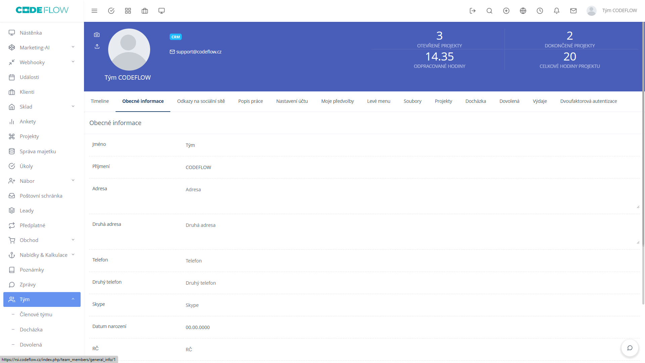Viewport: 645px width, 363px height.
Task: Open Členové týmu submenu item
Action: pyautogui.click(x=42, y=314)
